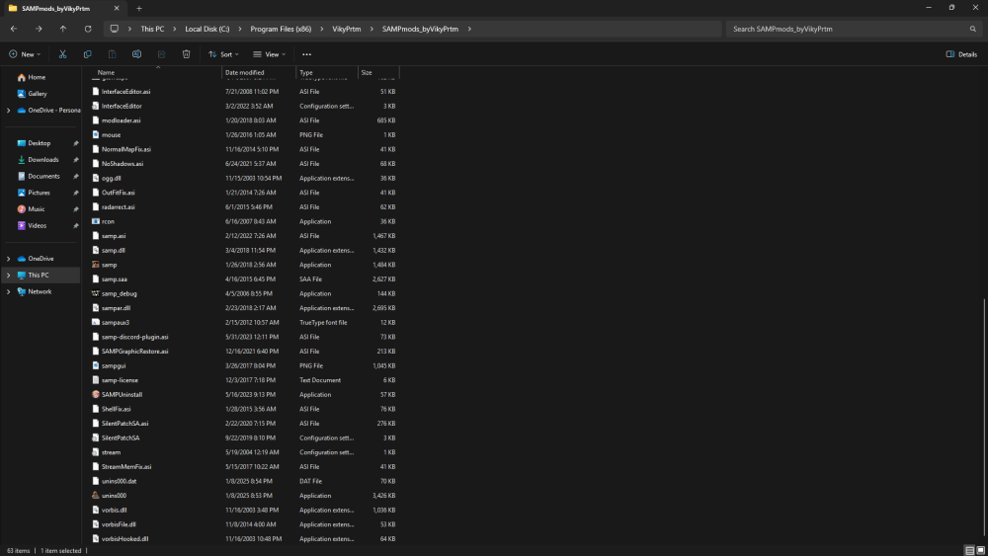Expand the This PC tree node
988x556 pixels.
[8, 276]
